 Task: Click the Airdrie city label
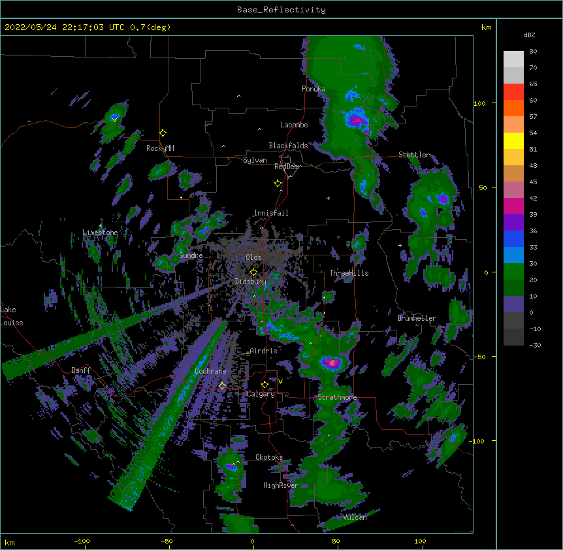263,351
